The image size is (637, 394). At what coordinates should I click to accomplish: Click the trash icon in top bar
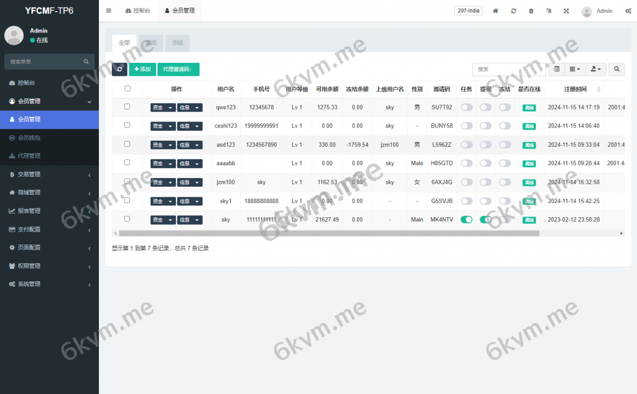531,11
